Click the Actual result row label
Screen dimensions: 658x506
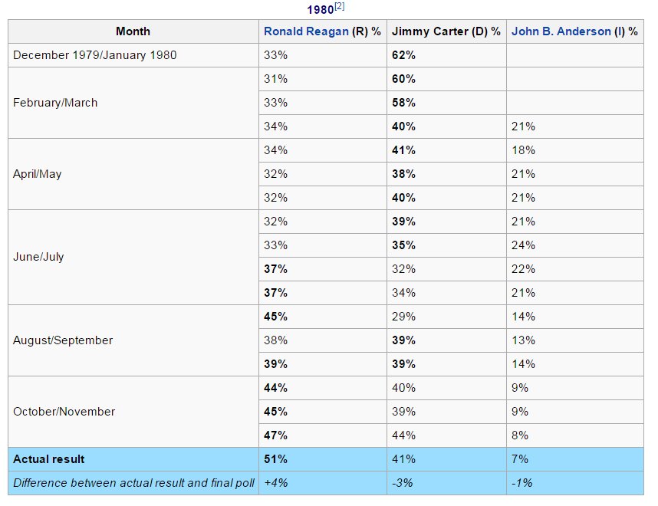click(x=48, y=459)
